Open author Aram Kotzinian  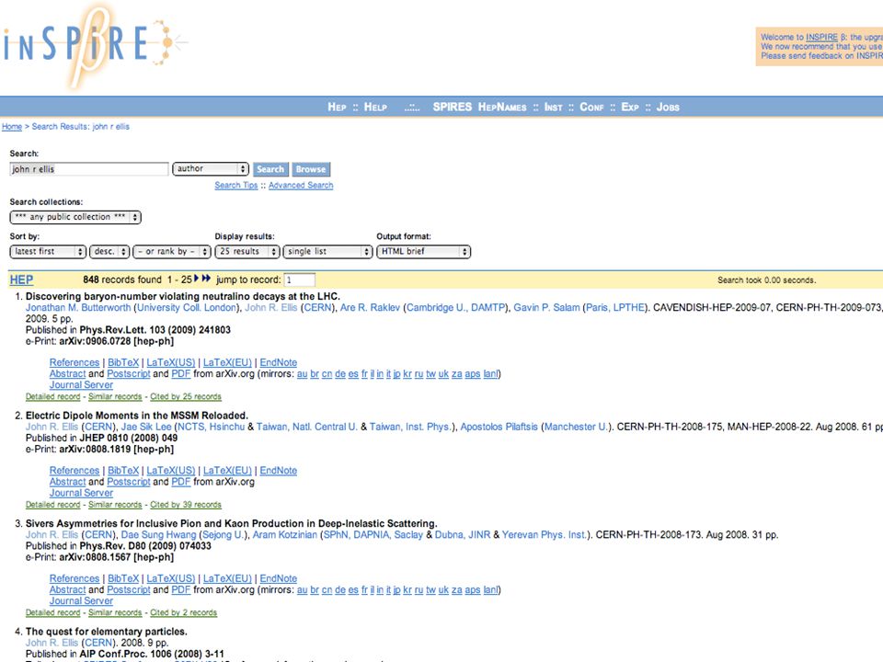284,535
